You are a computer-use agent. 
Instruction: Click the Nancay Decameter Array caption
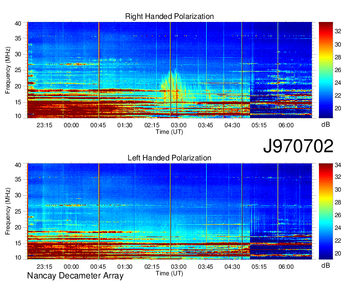(75, 276)
